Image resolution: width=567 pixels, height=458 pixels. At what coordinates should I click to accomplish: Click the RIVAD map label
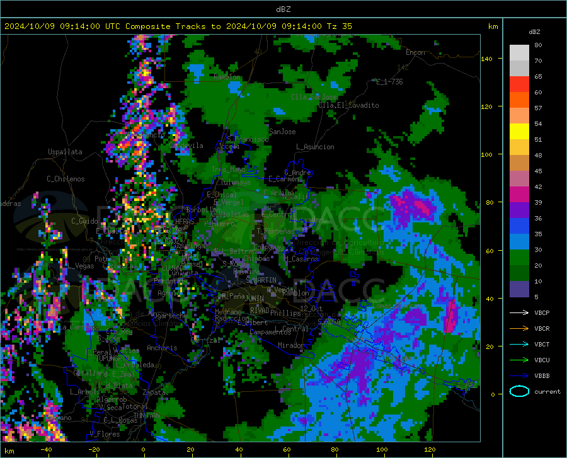[260, 311]
